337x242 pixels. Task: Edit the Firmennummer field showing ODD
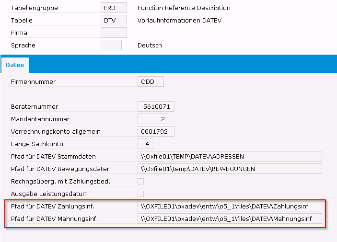[x=151, y=81]
